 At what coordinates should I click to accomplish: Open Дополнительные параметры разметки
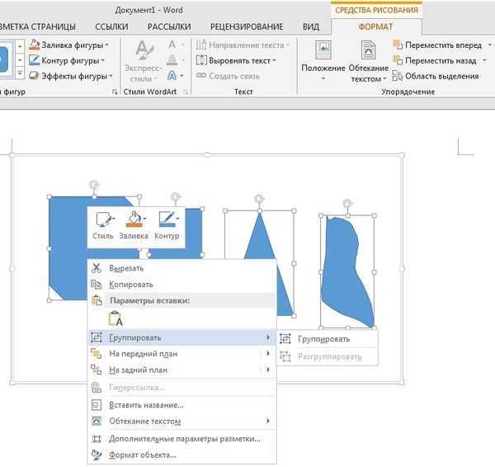point(181,439)
